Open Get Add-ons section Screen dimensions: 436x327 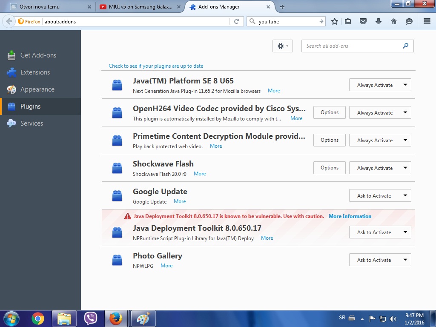tap(40, 55)
